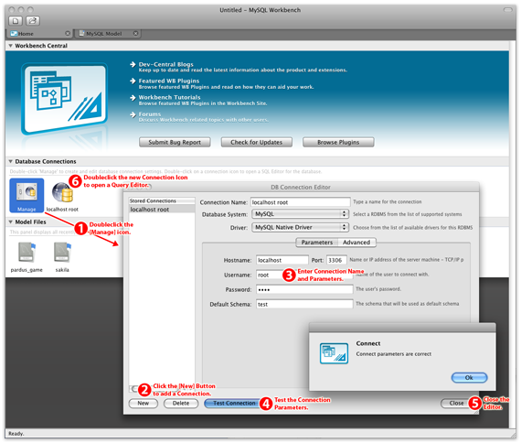Switch to the Parameters tab

[316, 243]
